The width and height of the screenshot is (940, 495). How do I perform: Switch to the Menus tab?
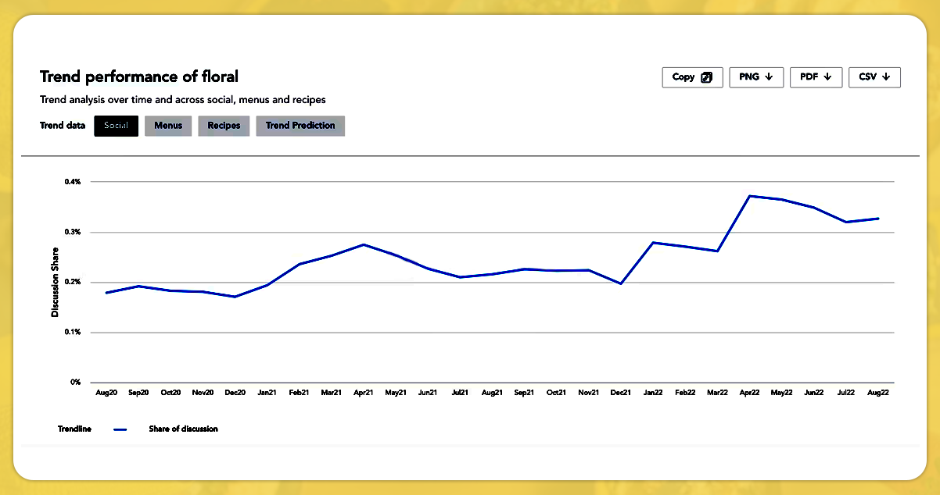168,126
